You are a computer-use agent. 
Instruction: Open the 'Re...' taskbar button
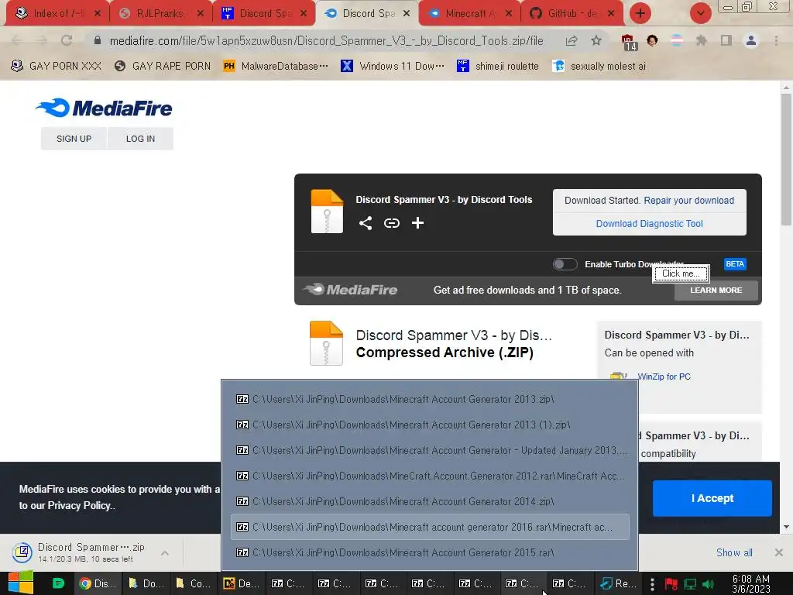point(618,583)
